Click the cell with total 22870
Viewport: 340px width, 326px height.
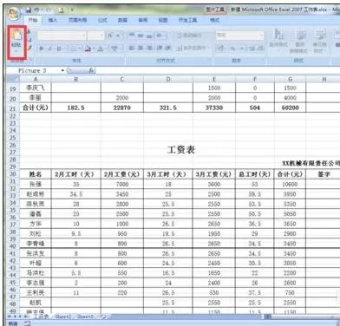click(122, 108)
